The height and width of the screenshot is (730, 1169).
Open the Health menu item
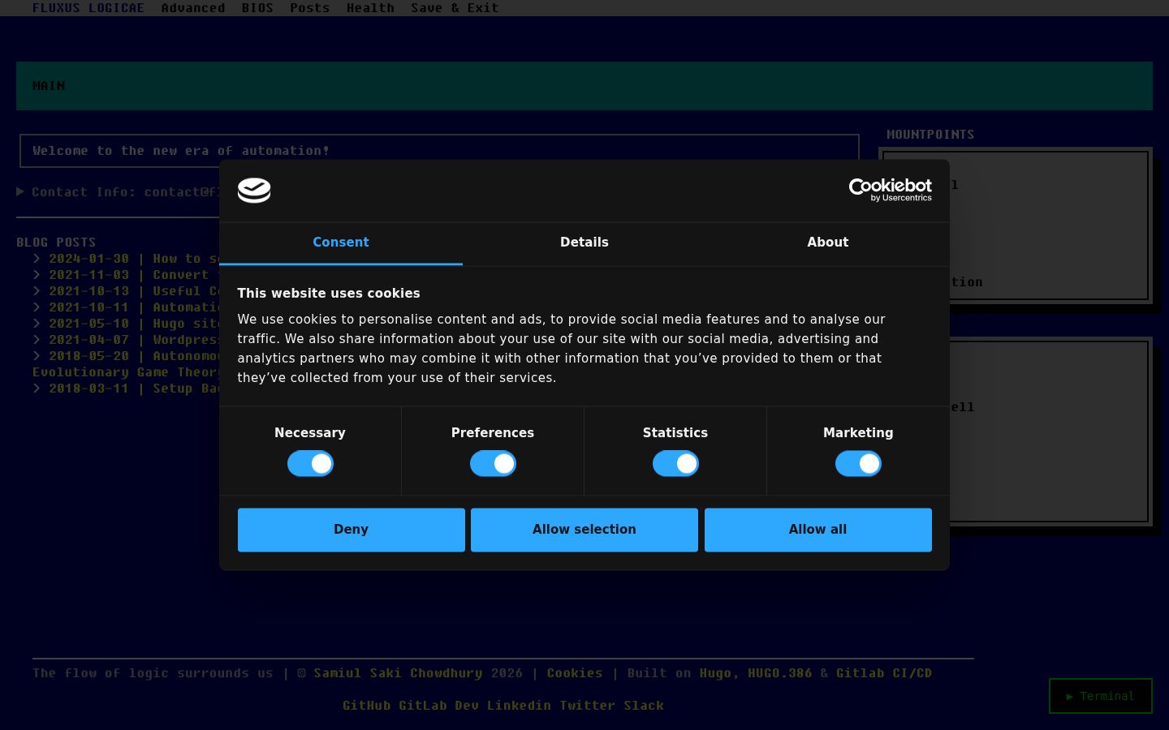pos(370,8)
